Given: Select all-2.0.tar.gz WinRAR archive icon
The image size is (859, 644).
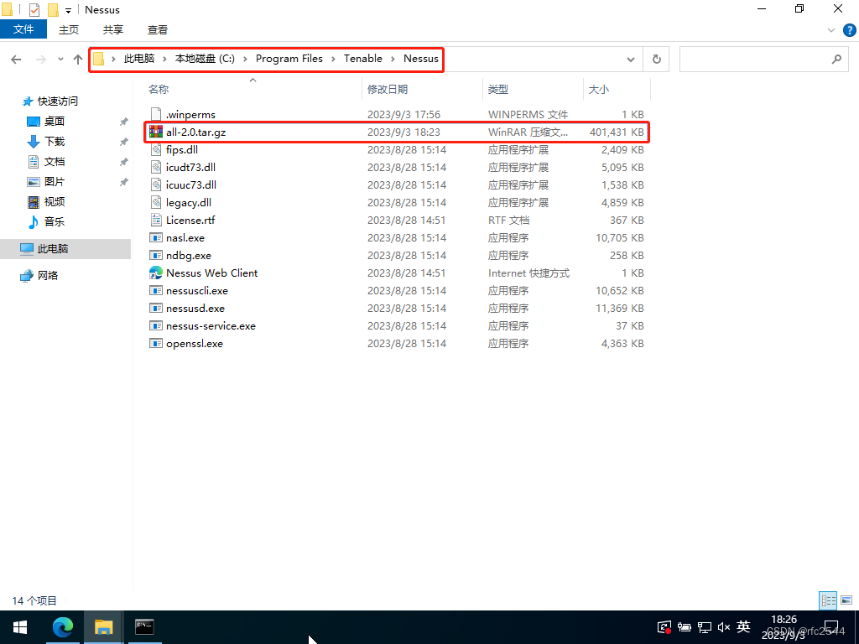Looking at the screenshot, I should click(156, 132).
